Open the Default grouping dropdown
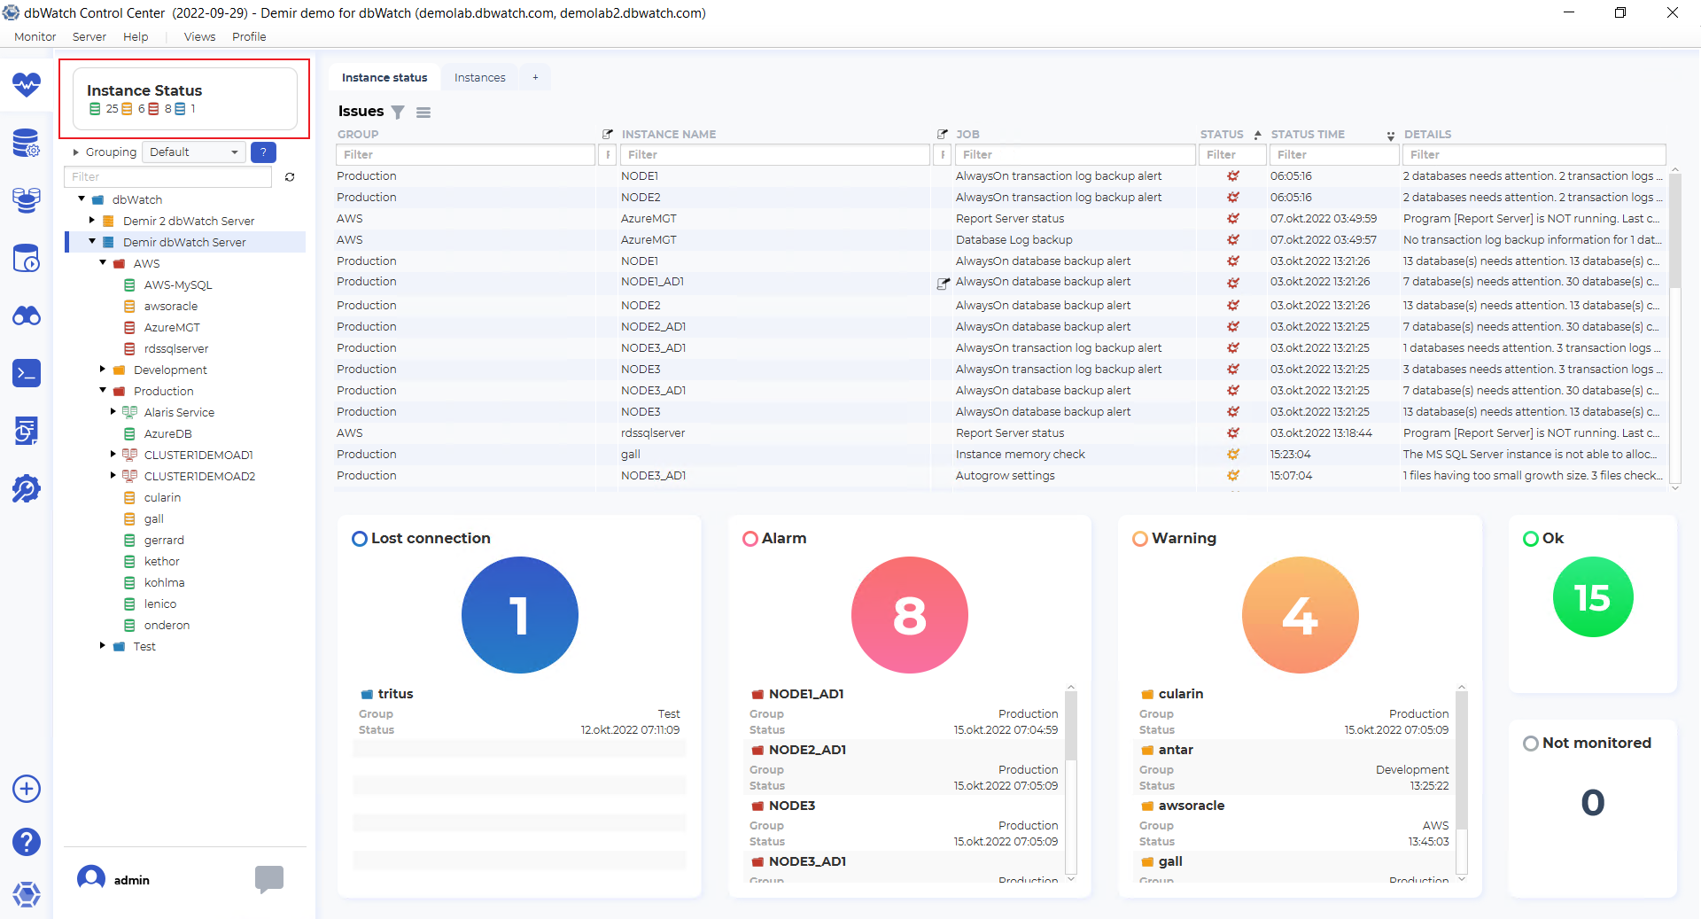 [x=195, y=152]
